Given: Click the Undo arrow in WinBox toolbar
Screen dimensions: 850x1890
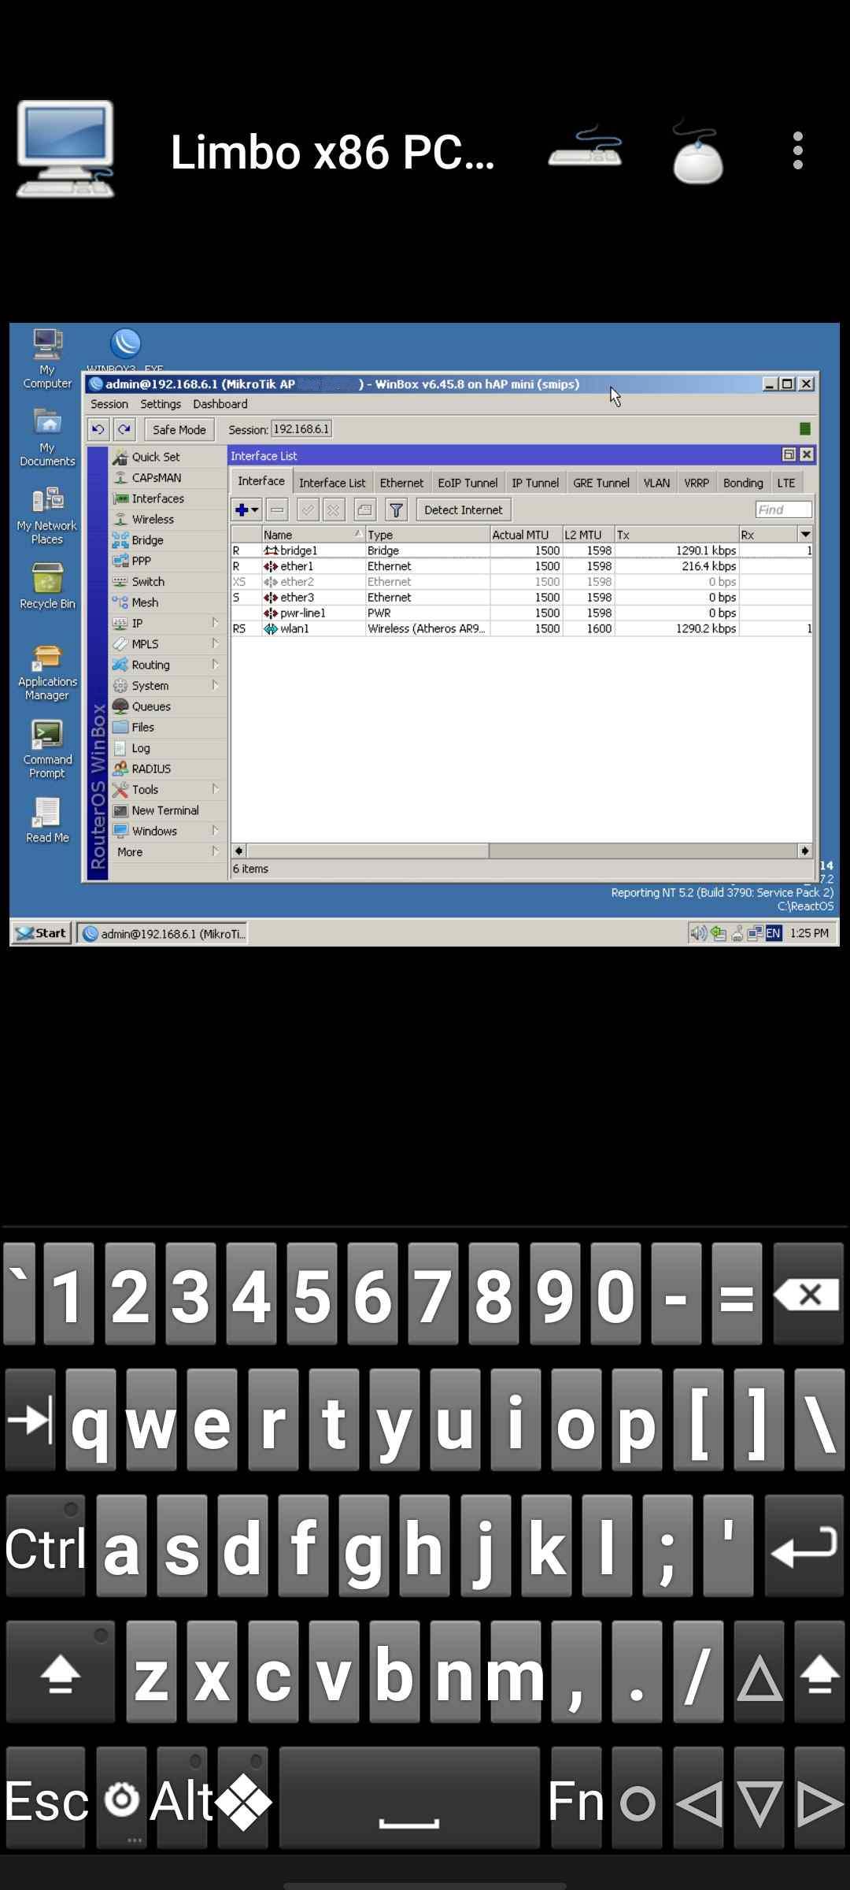Looking at the screenshot, I should tap(98, 429).
